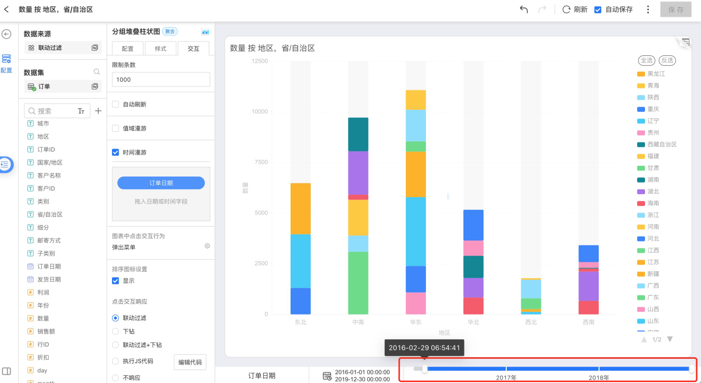
Task: Switch to the 配置 tab
Action: click(x=128, y=49)
